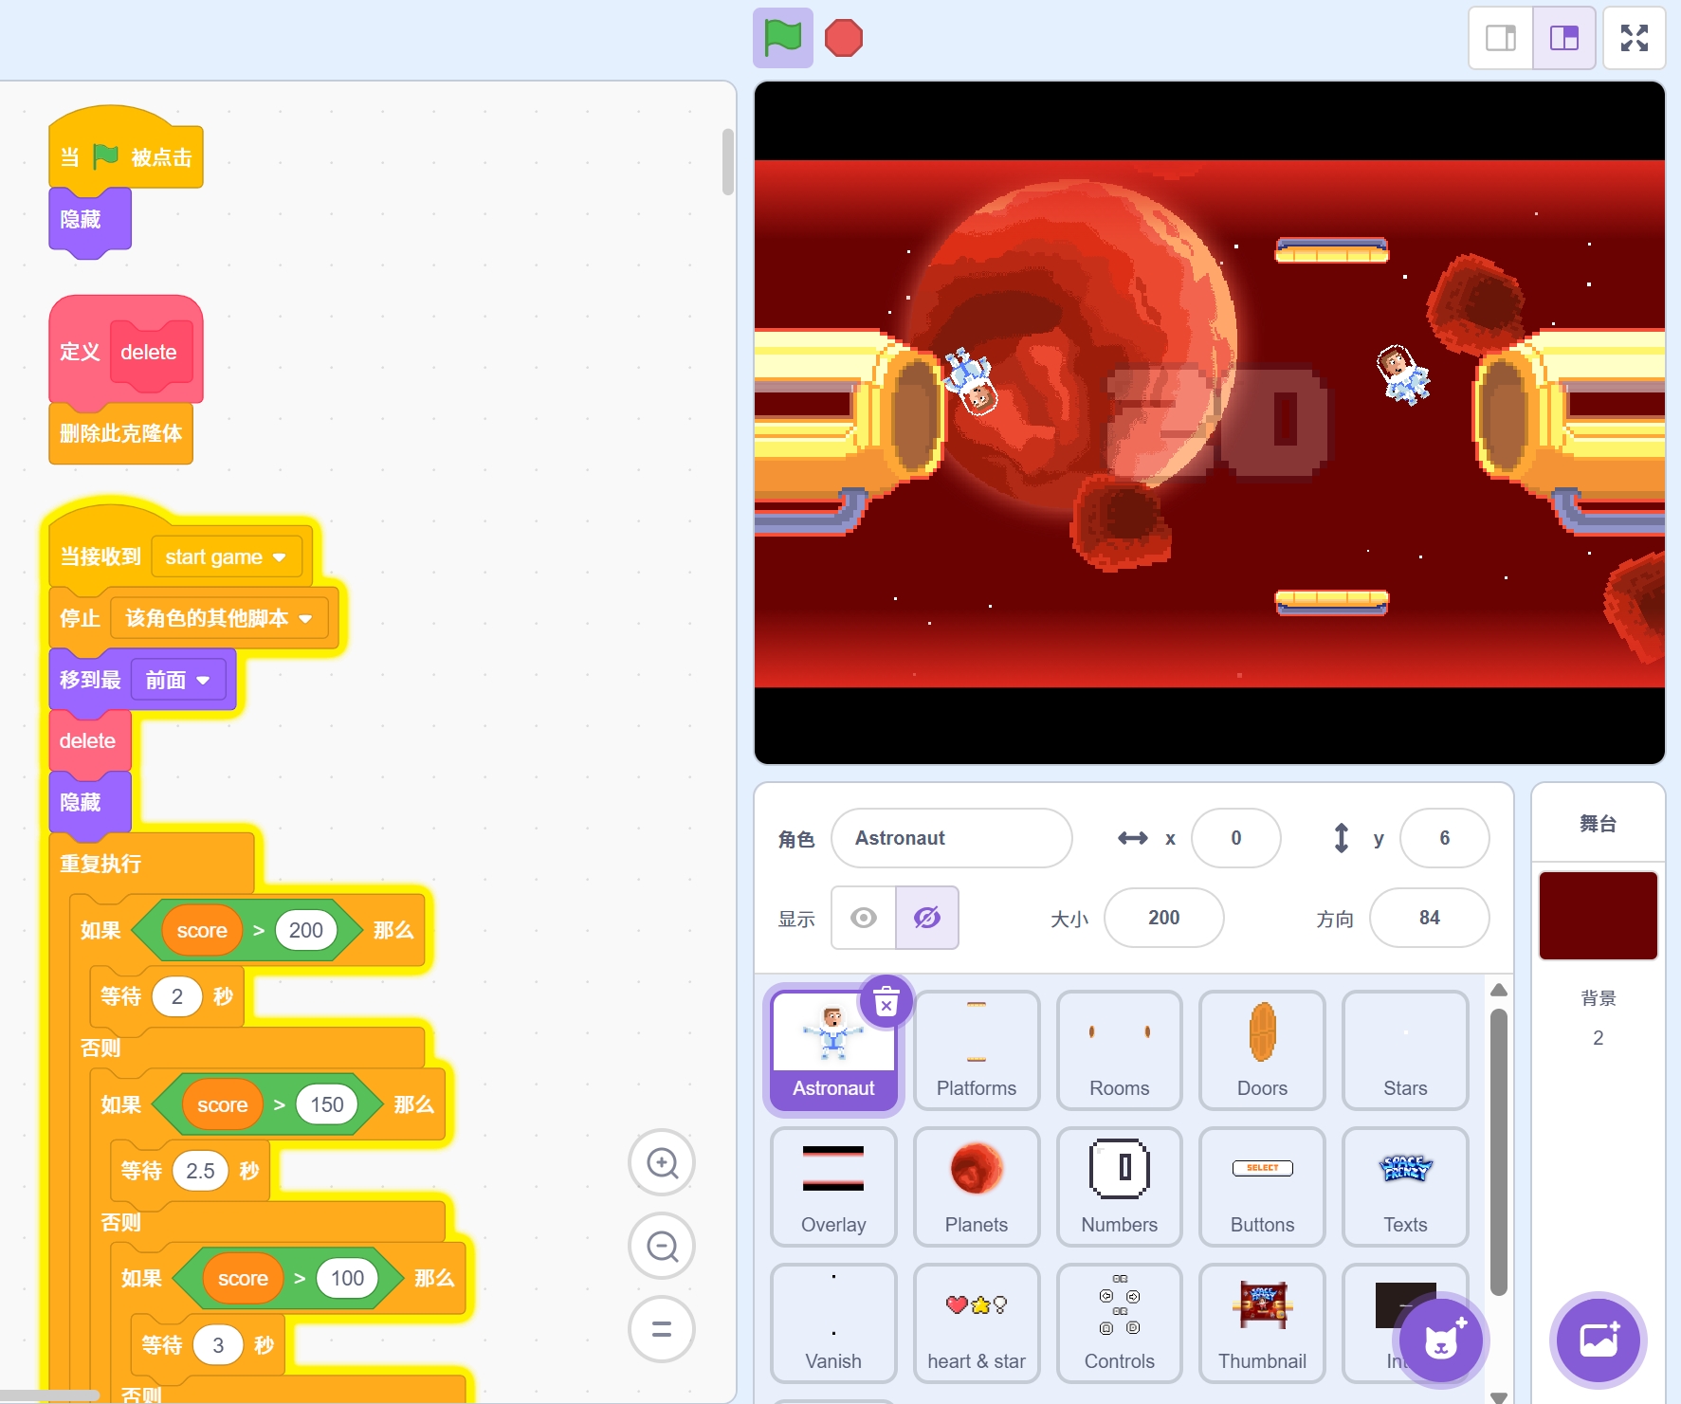1681x1404 pixels.
Task: Click the green flag to run project
Action: pos(782,39)
